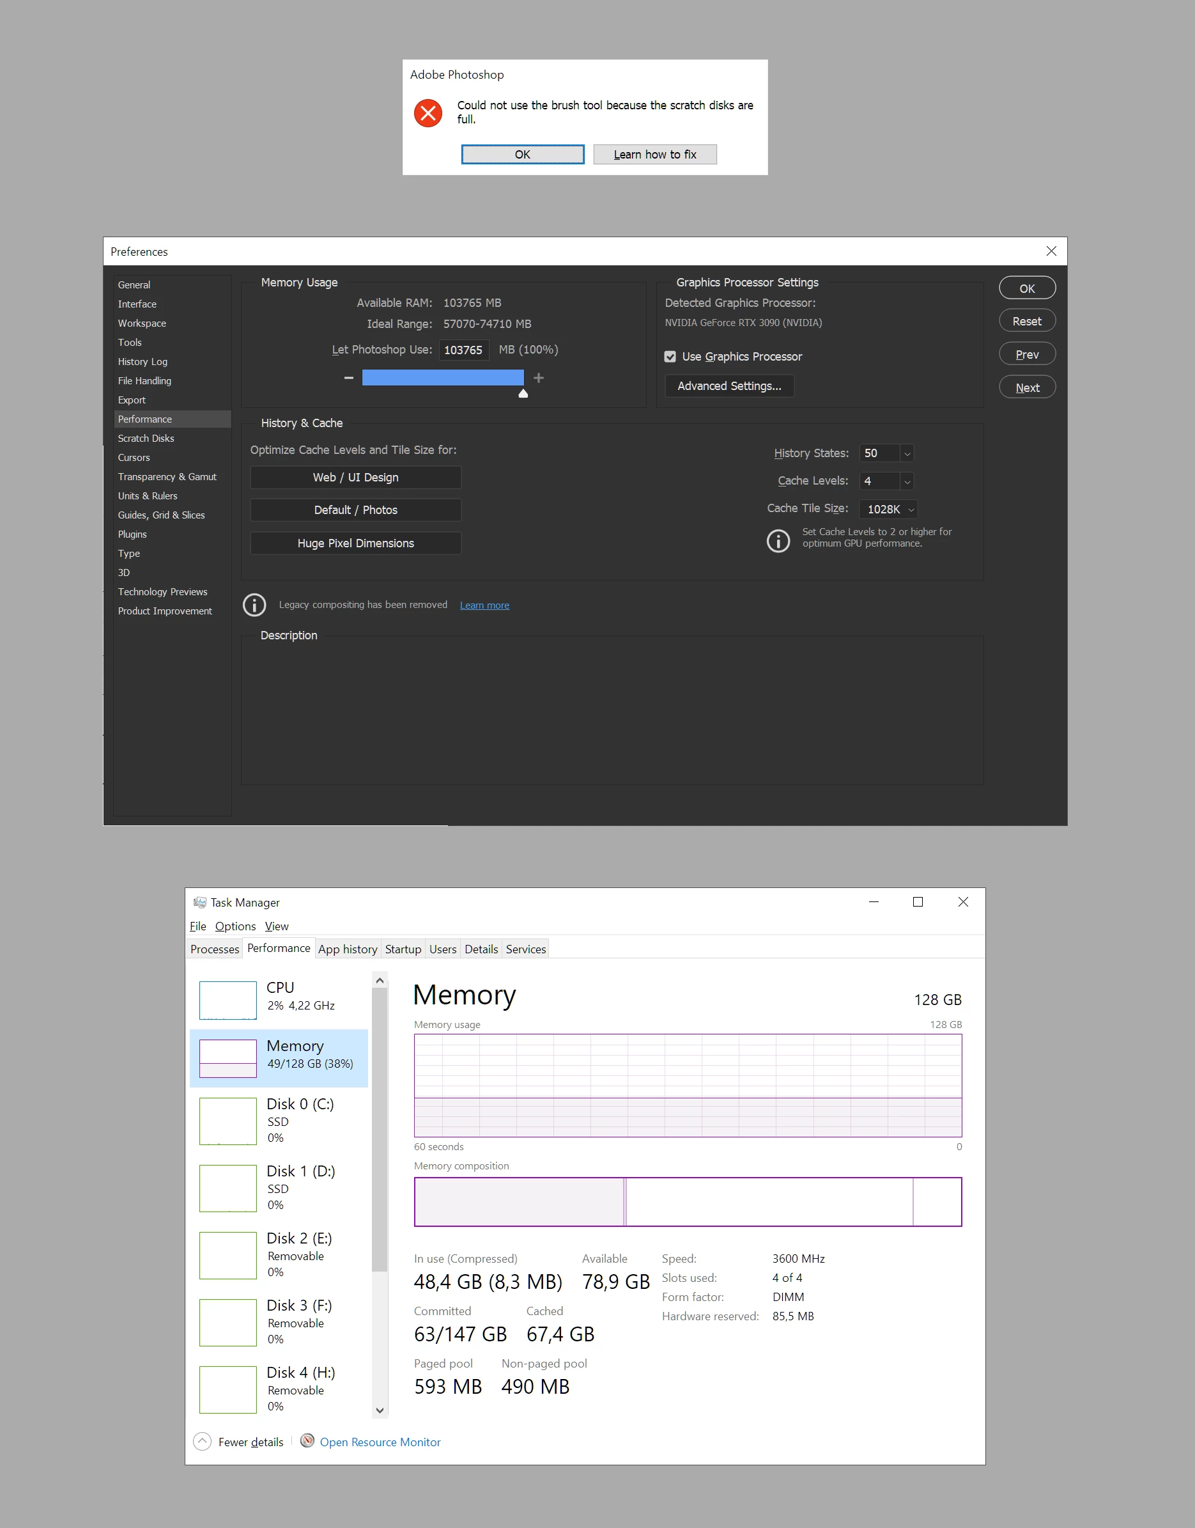Switch to Processes tab
The width and height of the screenshot is (1195, 1528).
(x=215, y=949)
